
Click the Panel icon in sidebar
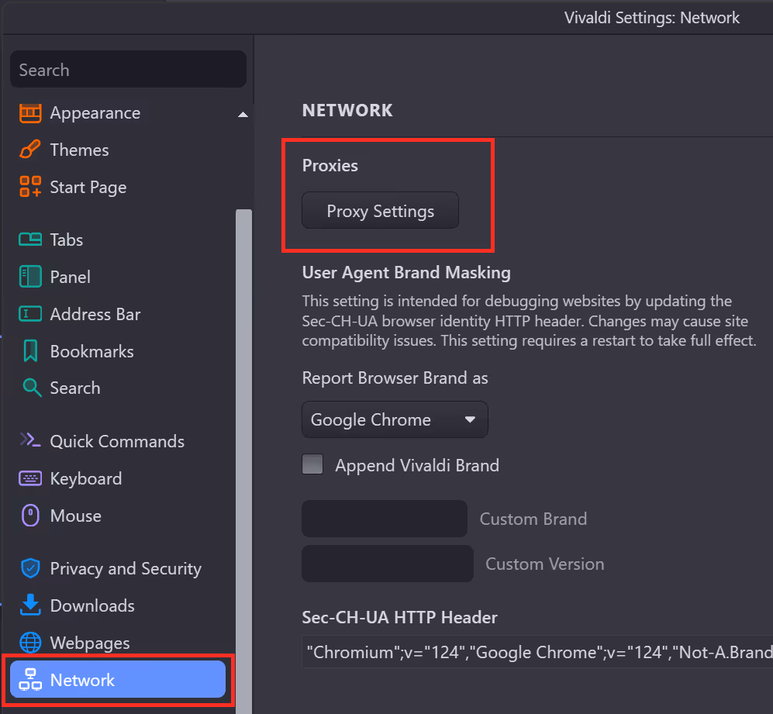30,277
